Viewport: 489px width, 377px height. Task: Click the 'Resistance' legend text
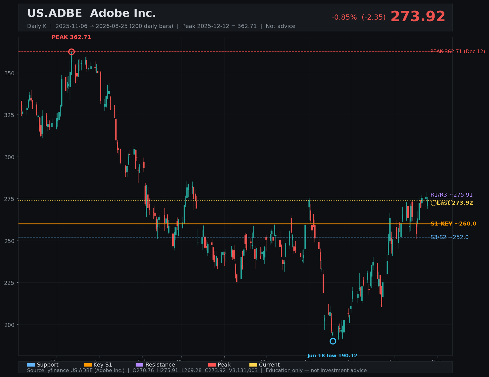(x=160, y=365)
